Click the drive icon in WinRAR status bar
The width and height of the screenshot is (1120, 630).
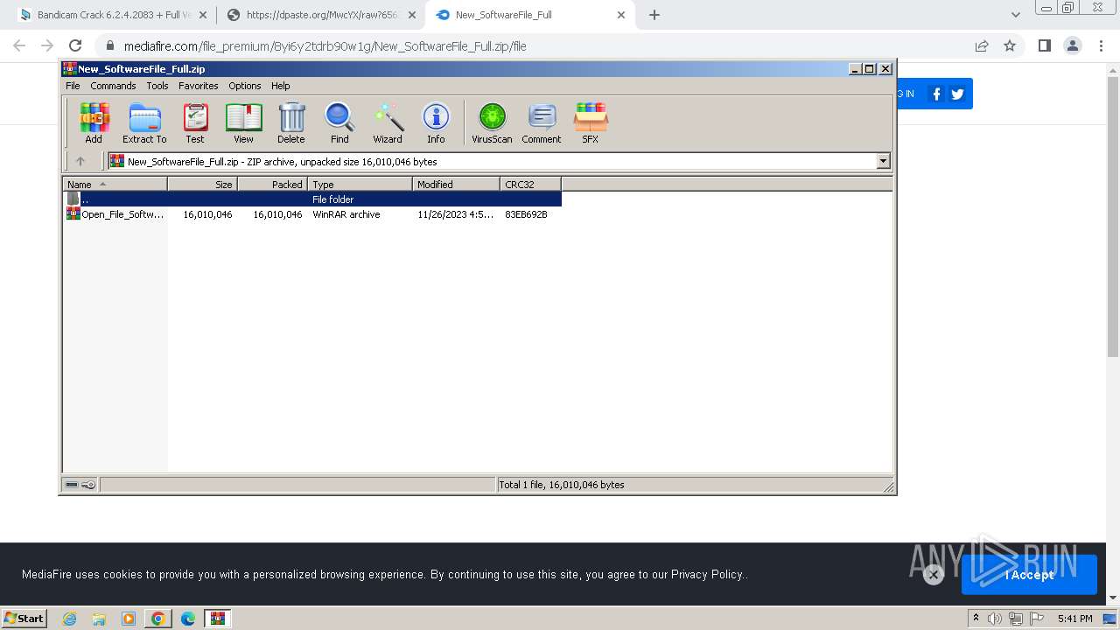[72, 485]
